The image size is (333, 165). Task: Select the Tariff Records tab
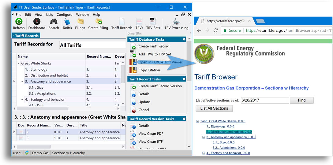(26, 36)
